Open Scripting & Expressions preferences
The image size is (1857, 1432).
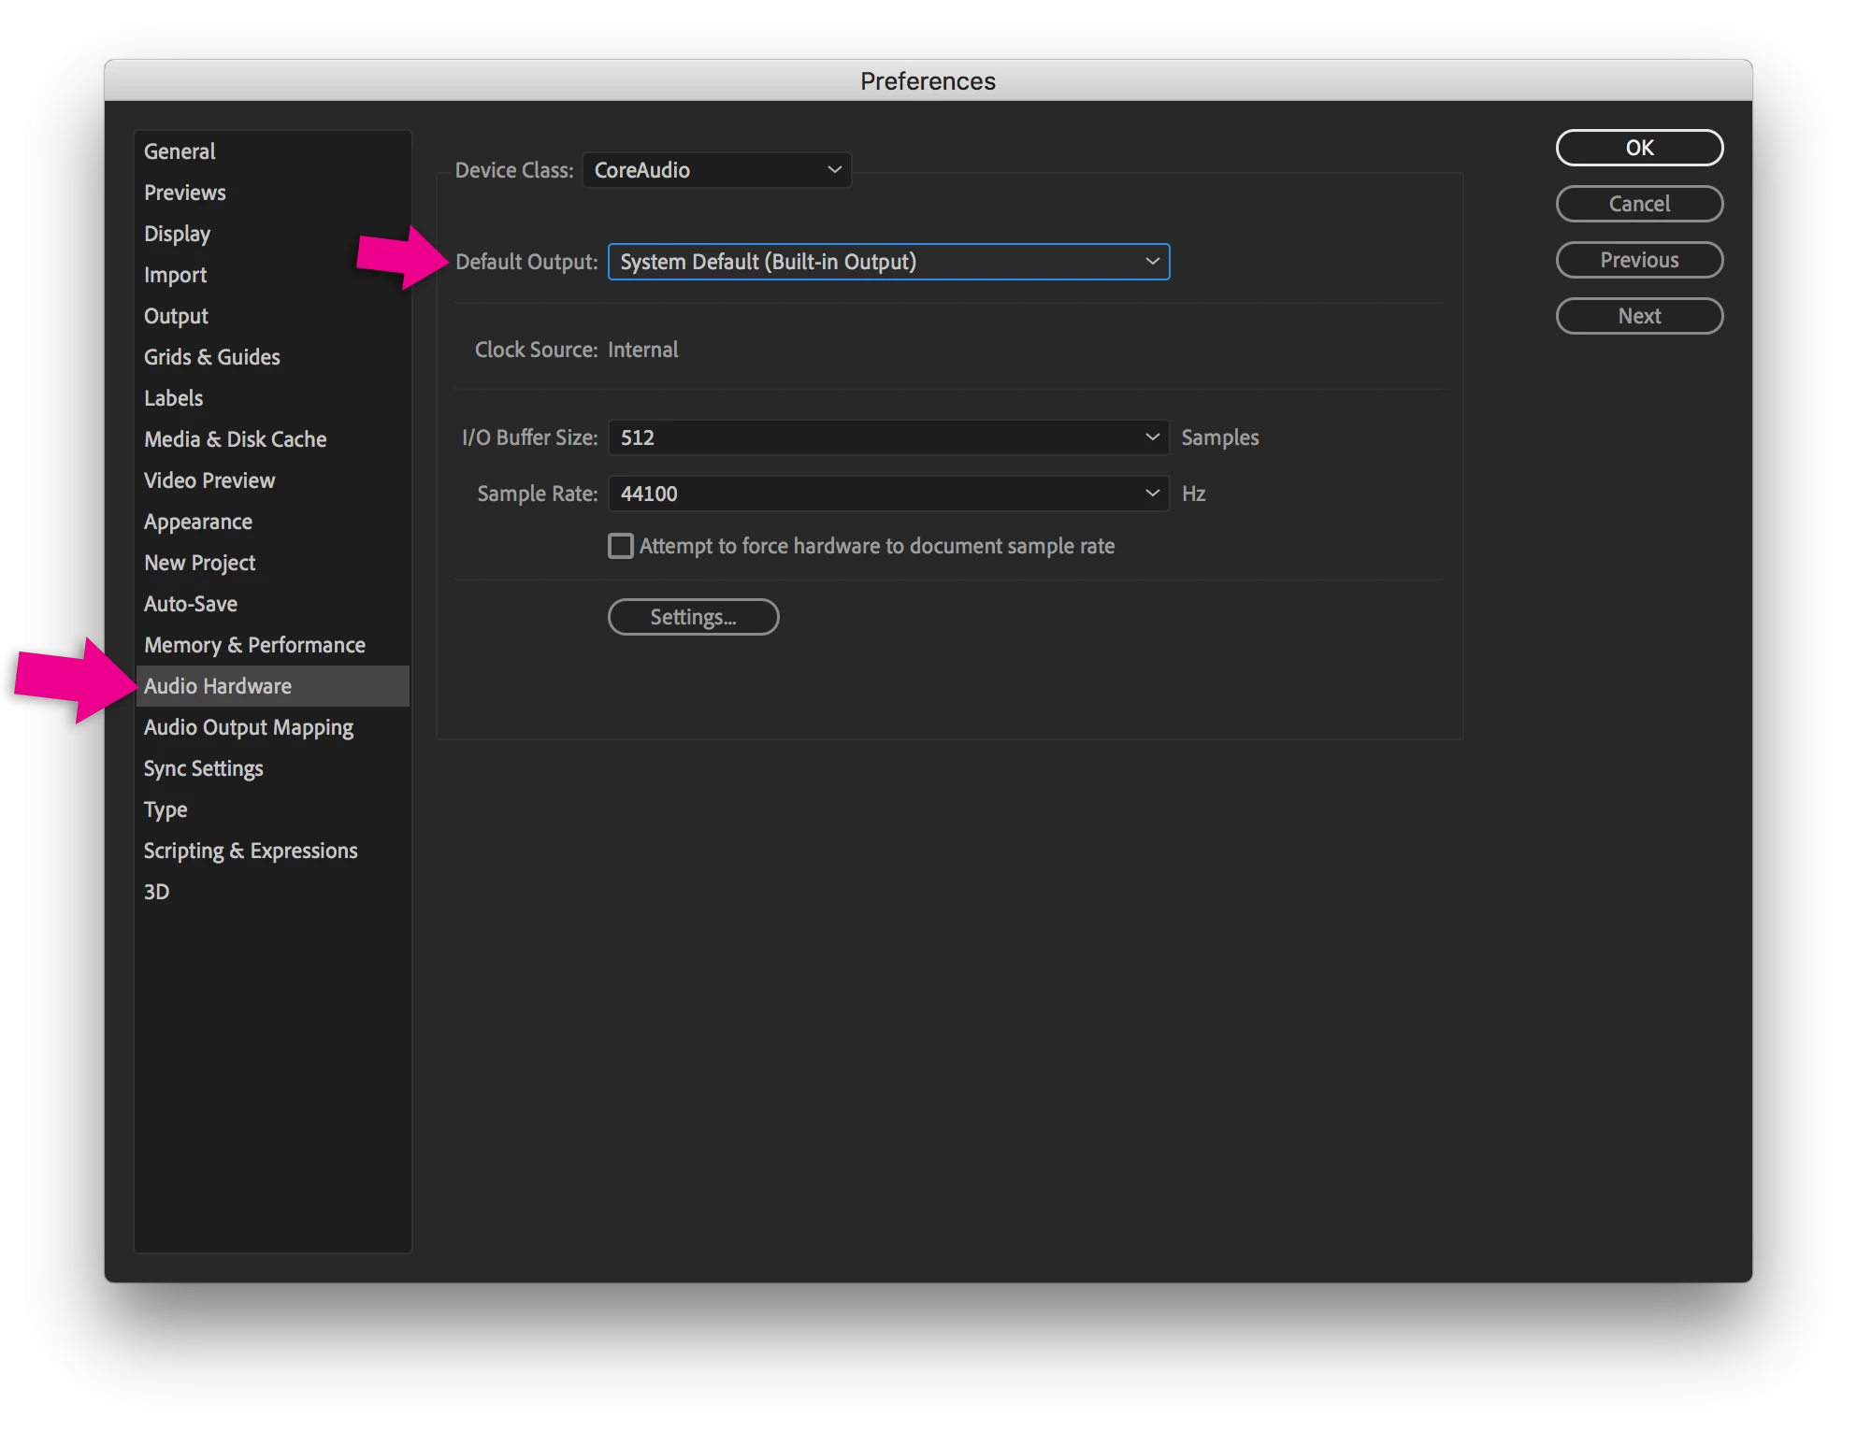pyautogui.click(x=251, y=851)
